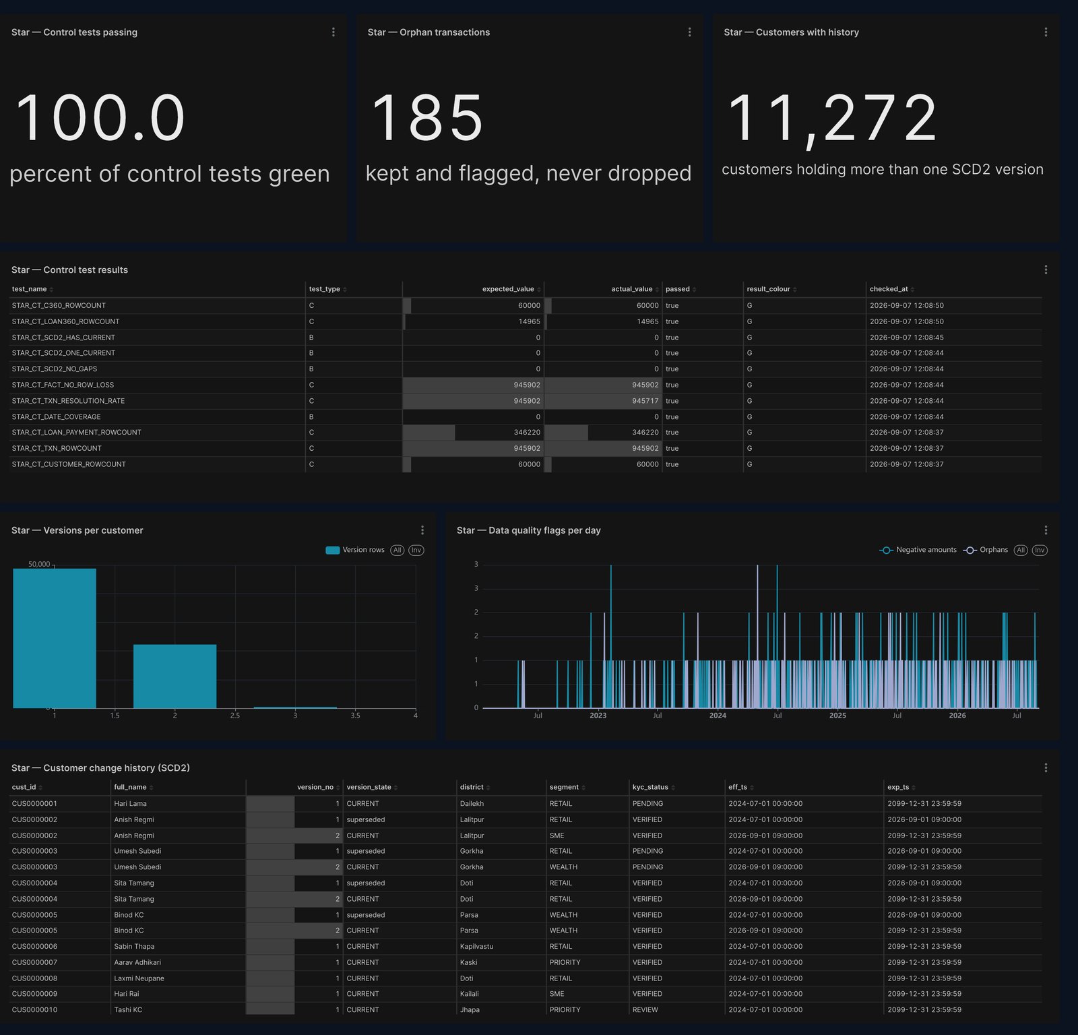
Task: Open menu for Customers with history panel
Action: [x=1046, y=32]
